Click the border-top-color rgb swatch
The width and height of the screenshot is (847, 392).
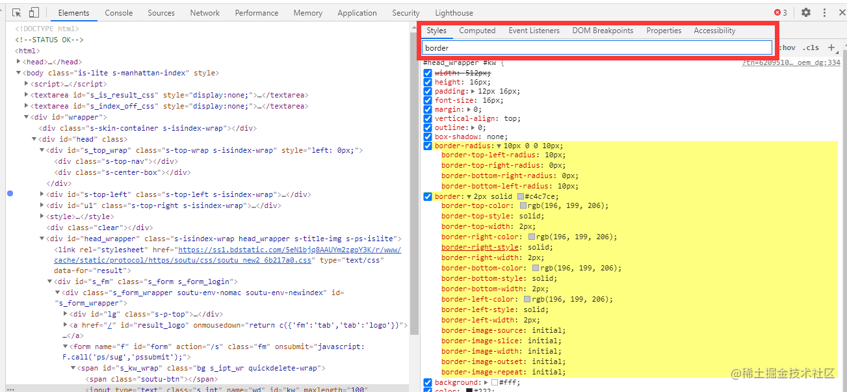pos(523,206)
